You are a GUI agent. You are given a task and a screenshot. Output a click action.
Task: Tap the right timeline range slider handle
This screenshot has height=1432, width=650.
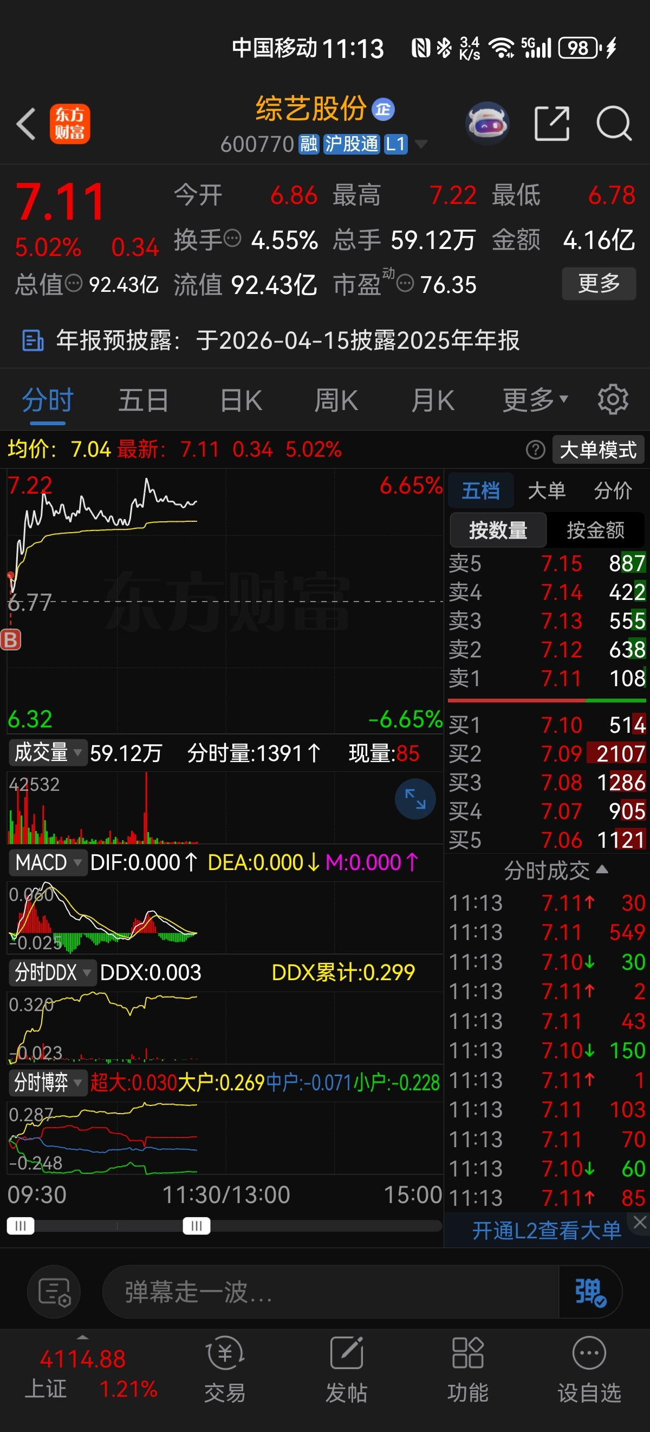point(197,1226)
